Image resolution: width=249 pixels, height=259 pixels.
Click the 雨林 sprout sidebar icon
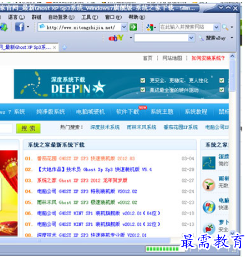(x=209, y=184)
